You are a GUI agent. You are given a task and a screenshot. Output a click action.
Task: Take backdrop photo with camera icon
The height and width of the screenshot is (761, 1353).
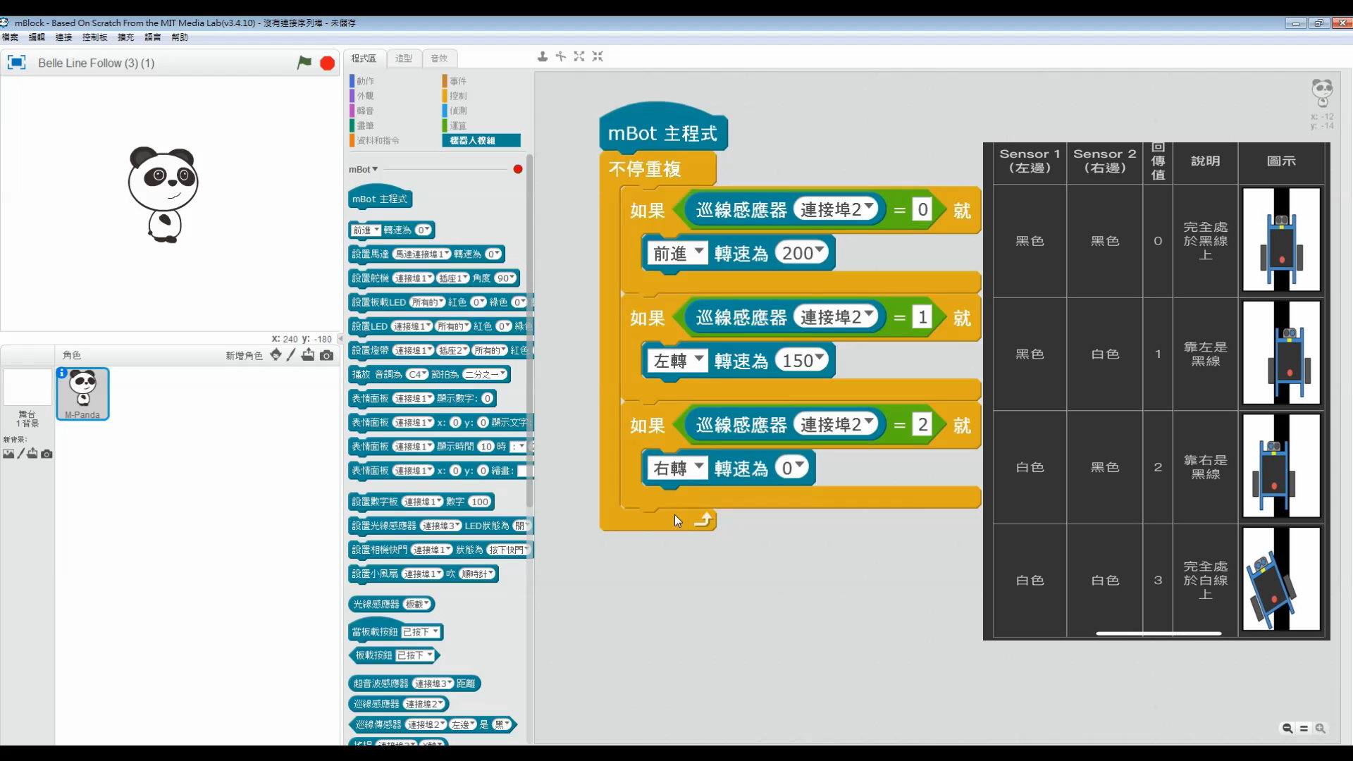pyautogui.click(x=47, y=454)
